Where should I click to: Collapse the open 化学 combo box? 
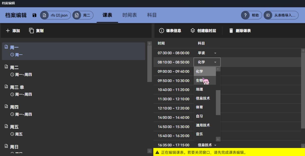[x=207, y=62]
